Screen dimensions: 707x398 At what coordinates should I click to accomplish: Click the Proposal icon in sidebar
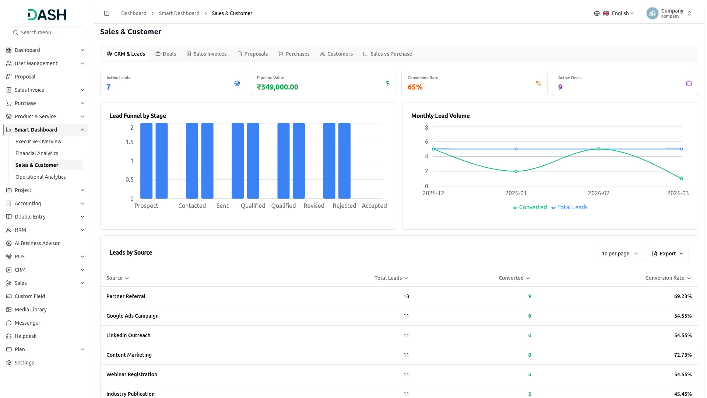pyautogui.click(x=9, y=77)
